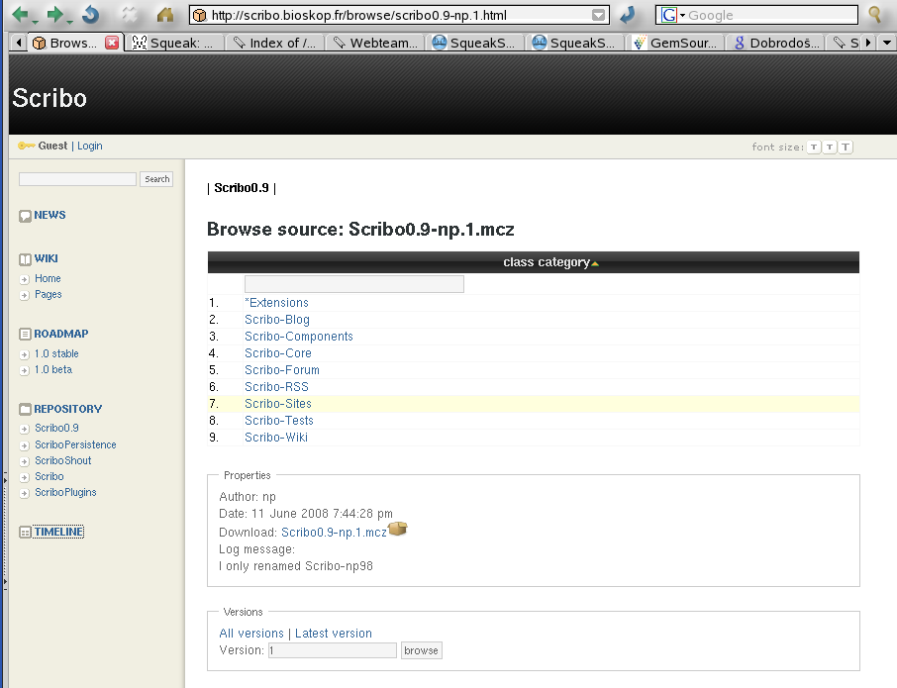Open ScriboPersistence in the Repository sidebar

tap(75, 444)
